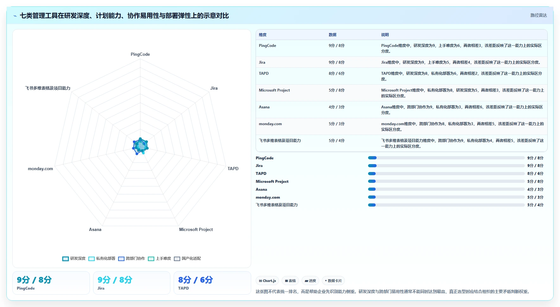The width and height of the screenshot is (560, 307).
Task: Click the Asana radar axis label
Action: point(95,229)
